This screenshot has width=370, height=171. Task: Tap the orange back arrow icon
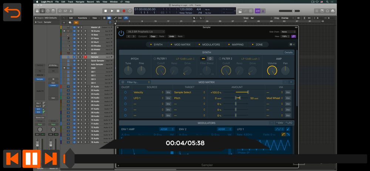(x=12, y=12)
